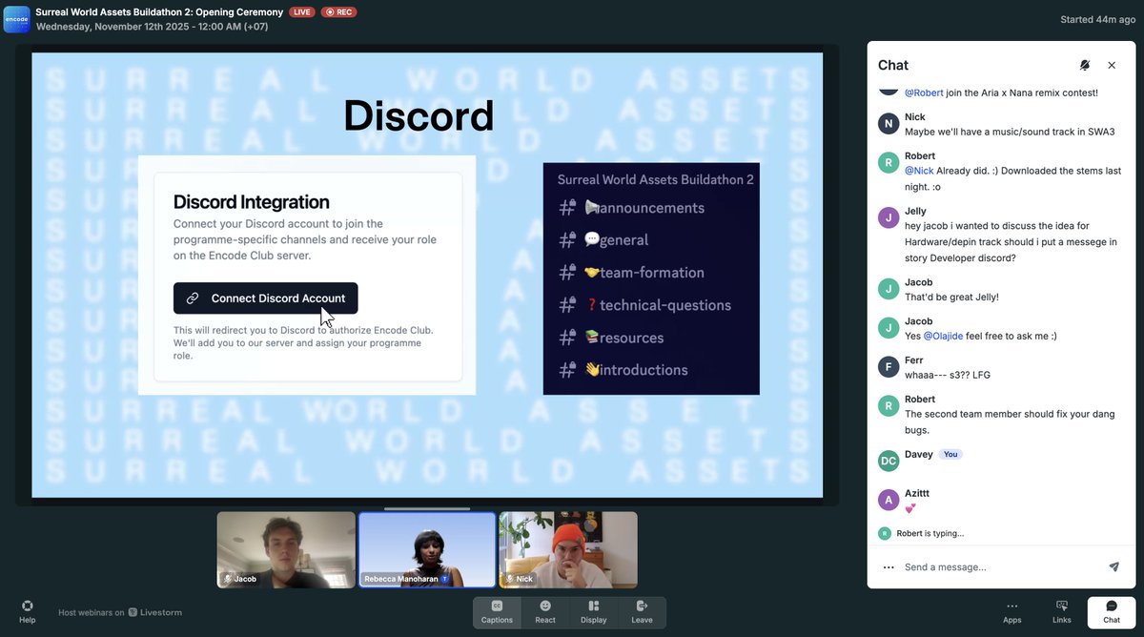Click the drag handle below the presentation
The width and height of the screenshot is (1144, 637).
click(427, 508)
